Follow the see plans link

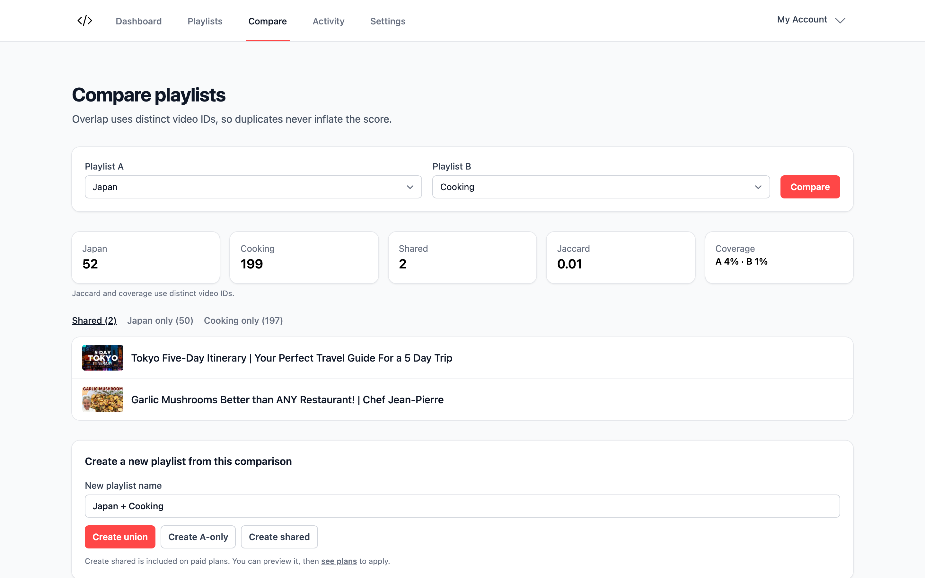point(339,561)
